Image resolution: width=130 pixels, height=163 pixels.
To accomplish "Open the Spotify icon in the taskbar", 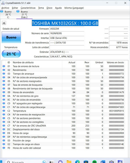I will click(x=94, y=162).
